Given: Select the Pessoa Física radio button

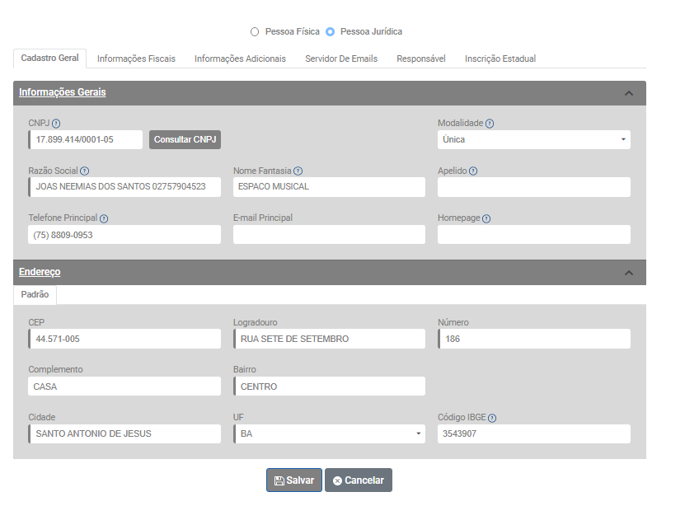Looking at the screenshot, I should 255,32.
